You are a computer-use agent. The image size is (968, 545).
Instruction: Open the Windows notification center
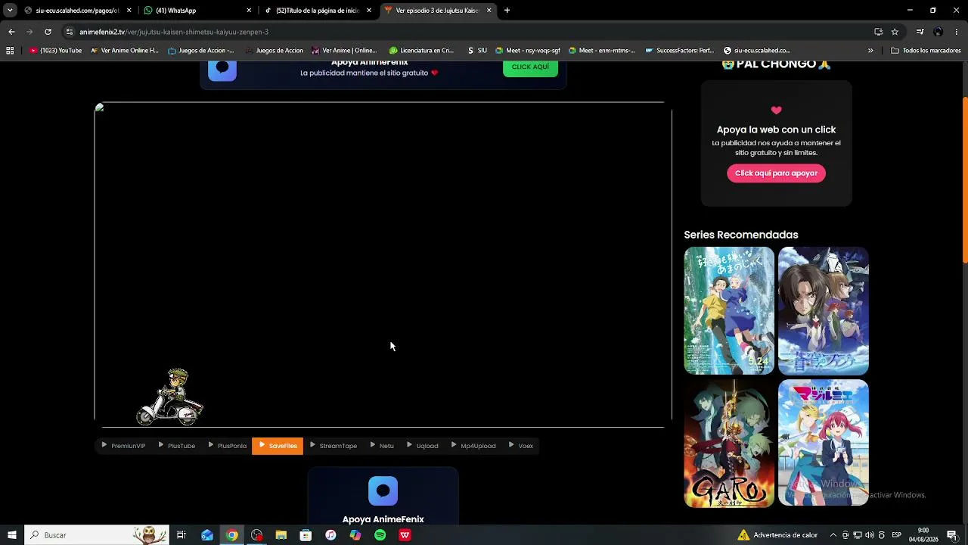pyautogui.click(x=952, y=535)
